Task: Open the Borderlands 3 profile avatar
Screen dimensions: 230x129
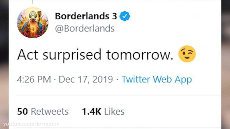Action: tap(33, 23)
